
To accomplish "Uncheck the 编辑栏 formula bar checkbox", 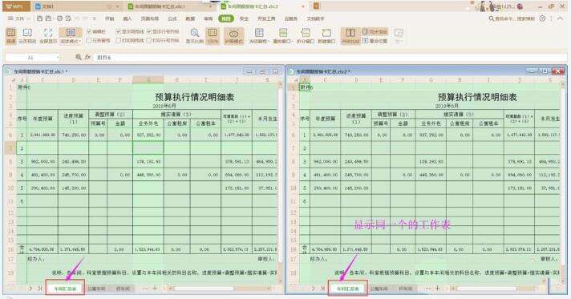I will click(x=89, y=32).
